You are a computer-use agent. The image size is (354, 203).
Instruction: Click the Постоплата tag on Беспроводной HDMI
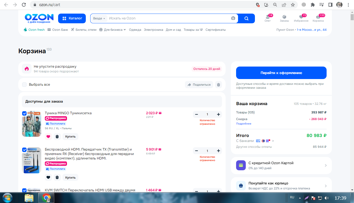(55, 169)
